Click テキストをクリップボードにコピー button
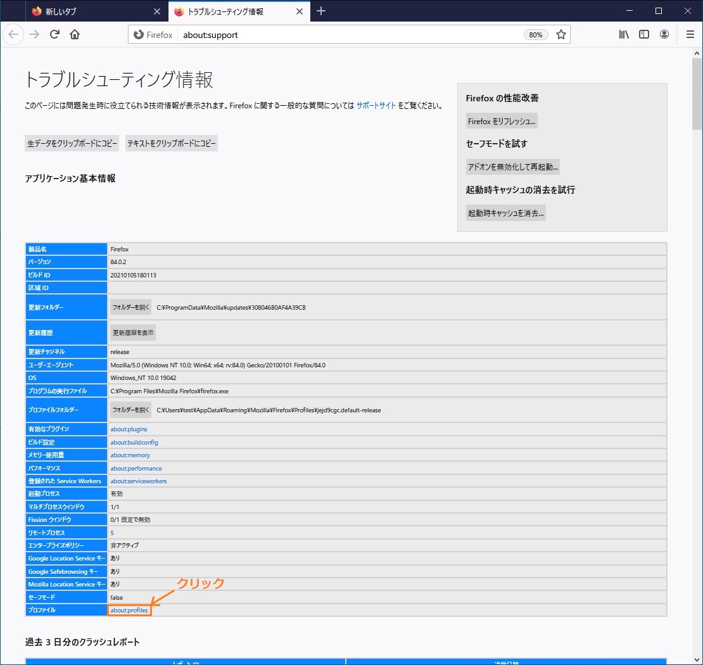 [x=172, y=144]
